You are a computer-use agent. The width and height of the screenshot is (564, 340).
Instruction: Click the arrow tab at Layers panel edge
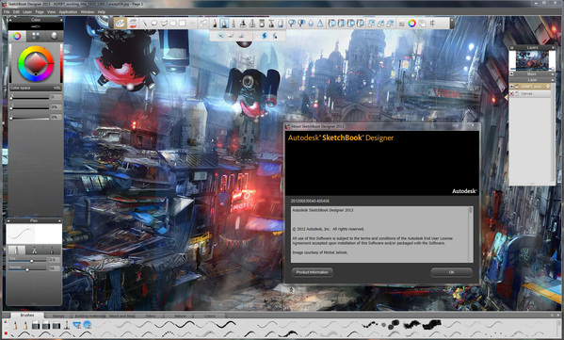click(x=507, y=97)
